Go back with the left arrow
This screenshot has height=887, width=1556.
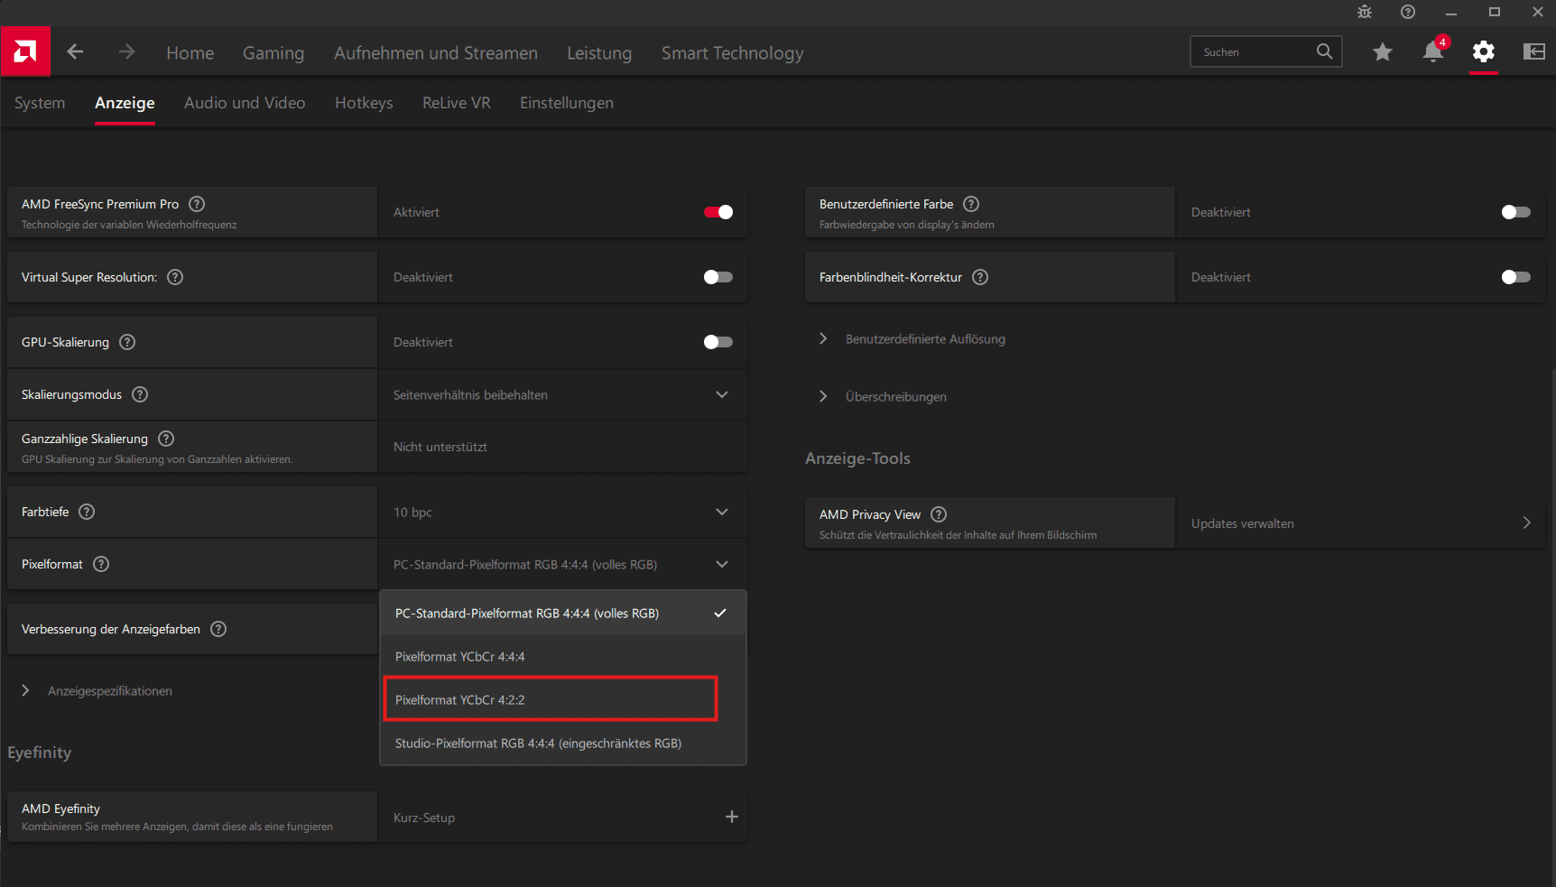[x=75, y=52]
